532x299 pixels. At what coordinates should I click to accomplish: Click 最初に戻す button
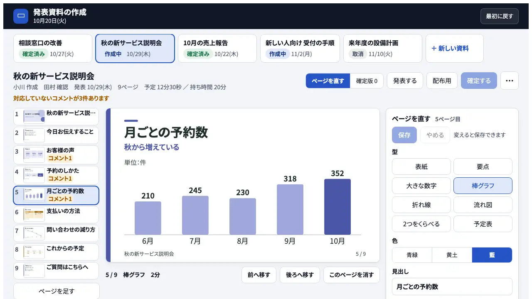tap(500, 16)
